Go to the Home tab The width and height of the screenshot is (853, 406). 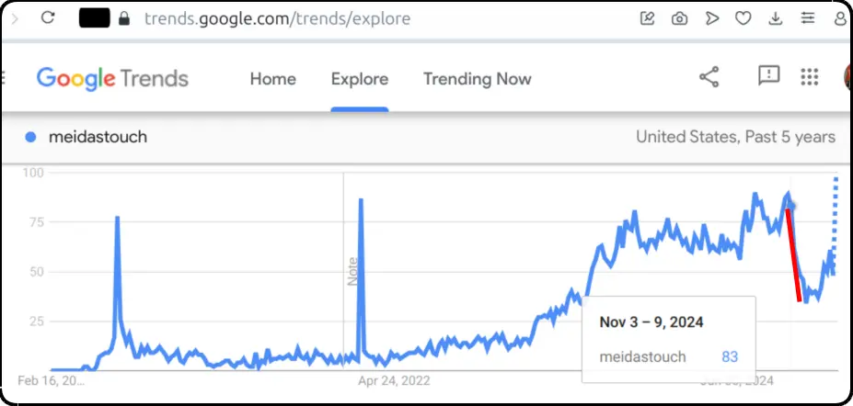[x=272, y=79]
